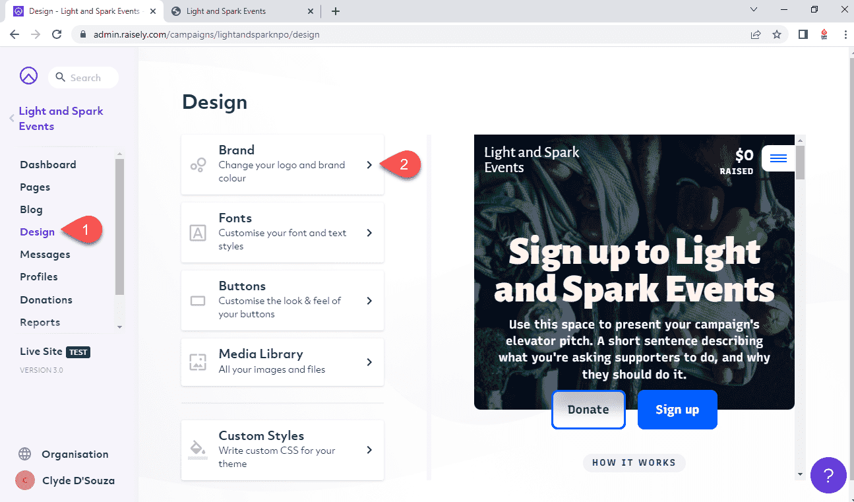Bookmark page with star icon
The width and height of the screenshot is (854, 502).
click(777, 34)
